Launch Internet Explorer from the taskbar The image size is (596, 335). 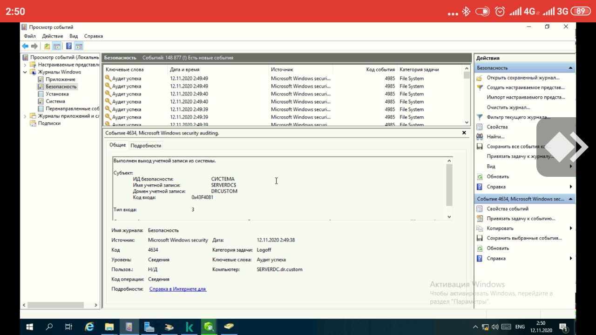tap(89, 327)
